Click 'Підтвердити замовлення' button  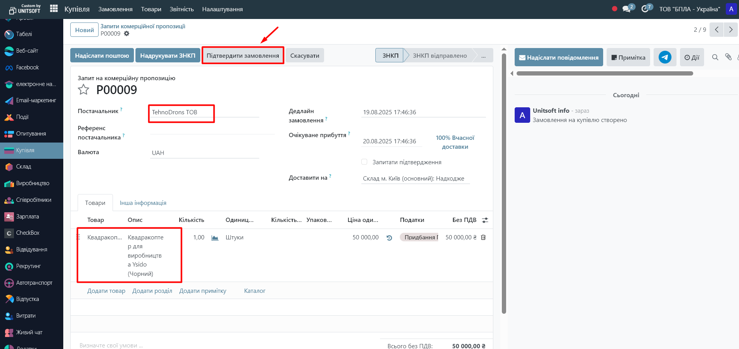[x=243, y=55]
